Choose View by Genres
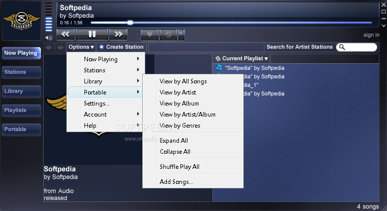This screenshot has width=387, height=211. coord(193,126)
